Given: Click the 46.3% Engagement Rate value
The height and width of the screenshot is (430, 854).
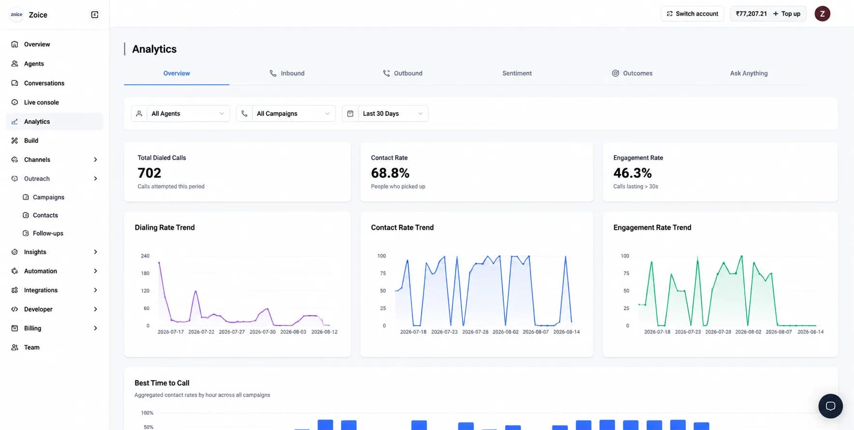Looking at the screenshot, I should tap(632, 173).
